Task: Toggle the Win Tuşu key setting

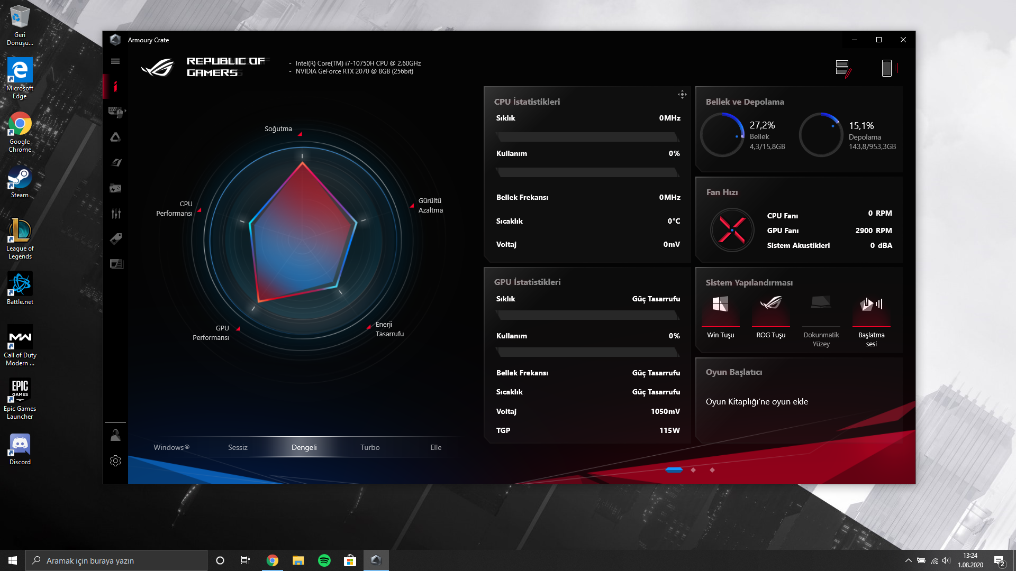Action: (x=720, y=311)
